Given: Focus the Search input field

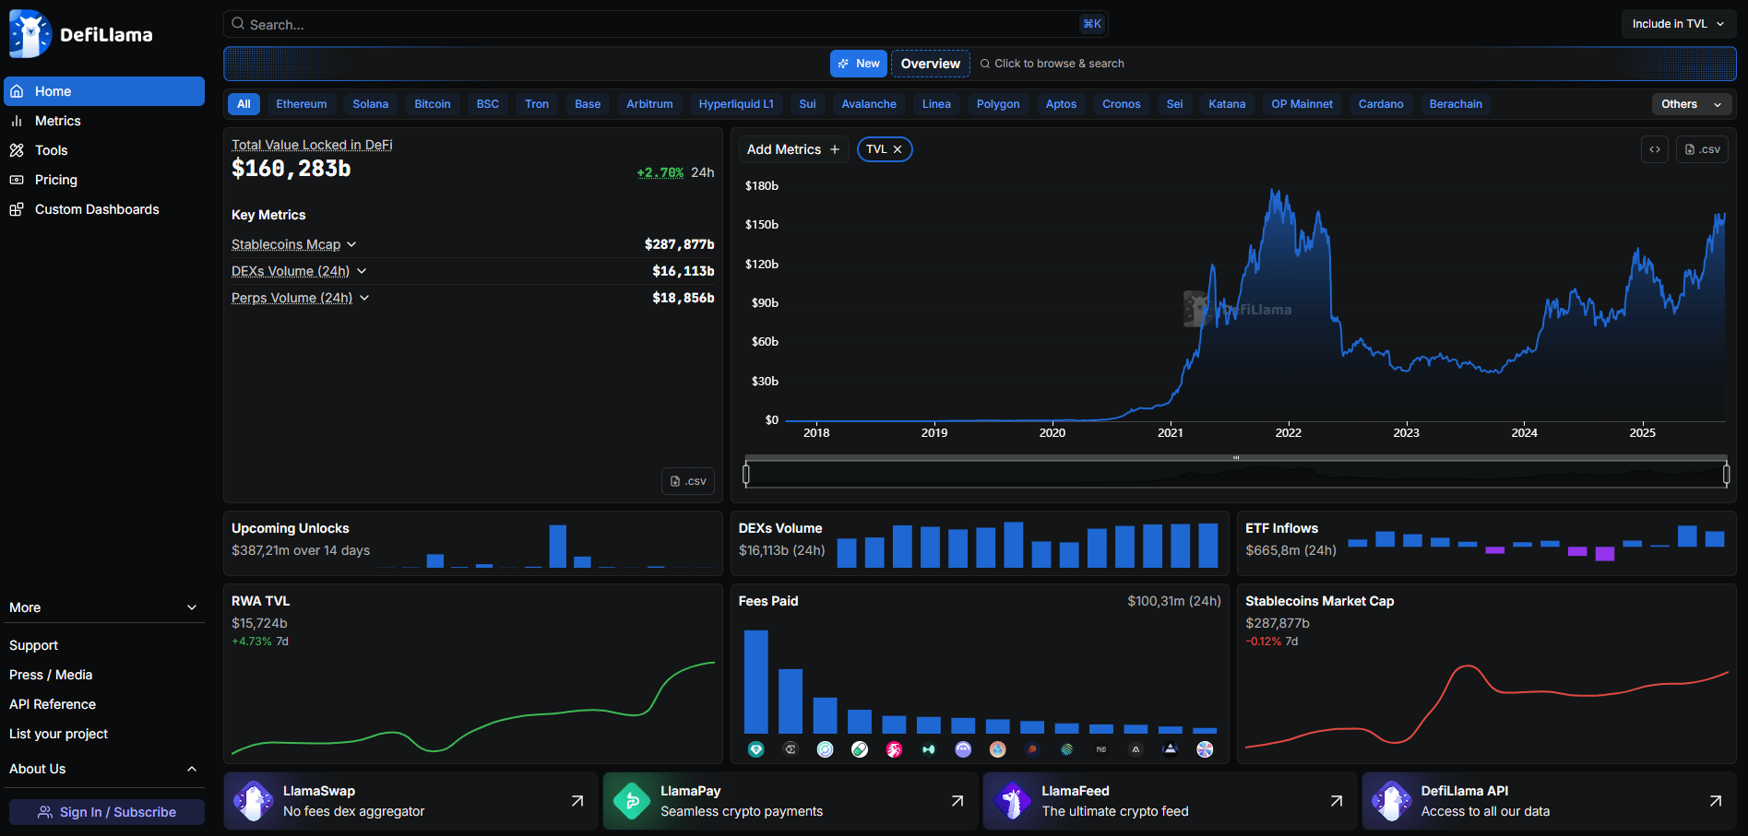Looking at the screenshot, I should (665, 24).
